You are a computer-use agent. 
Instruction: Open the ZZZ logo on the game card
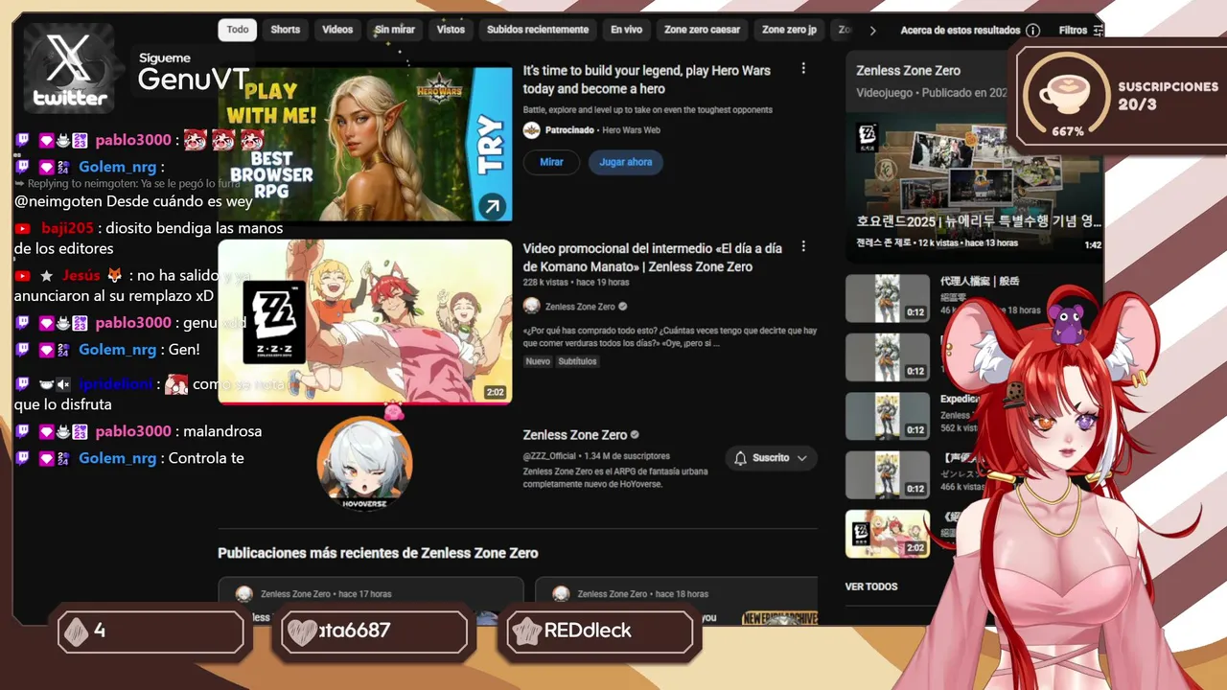(x=867, y=138)
